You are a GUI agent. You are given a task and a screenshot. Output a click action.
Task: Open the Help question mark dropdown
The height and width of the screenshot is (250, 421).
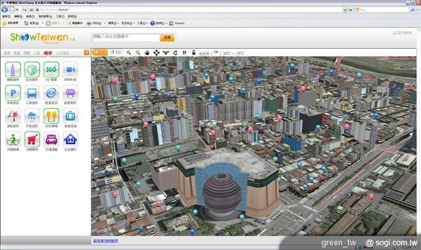[159, 24]
